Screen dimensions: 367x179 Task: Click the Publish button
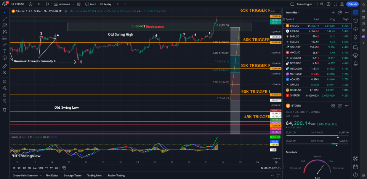click(353, 4)
